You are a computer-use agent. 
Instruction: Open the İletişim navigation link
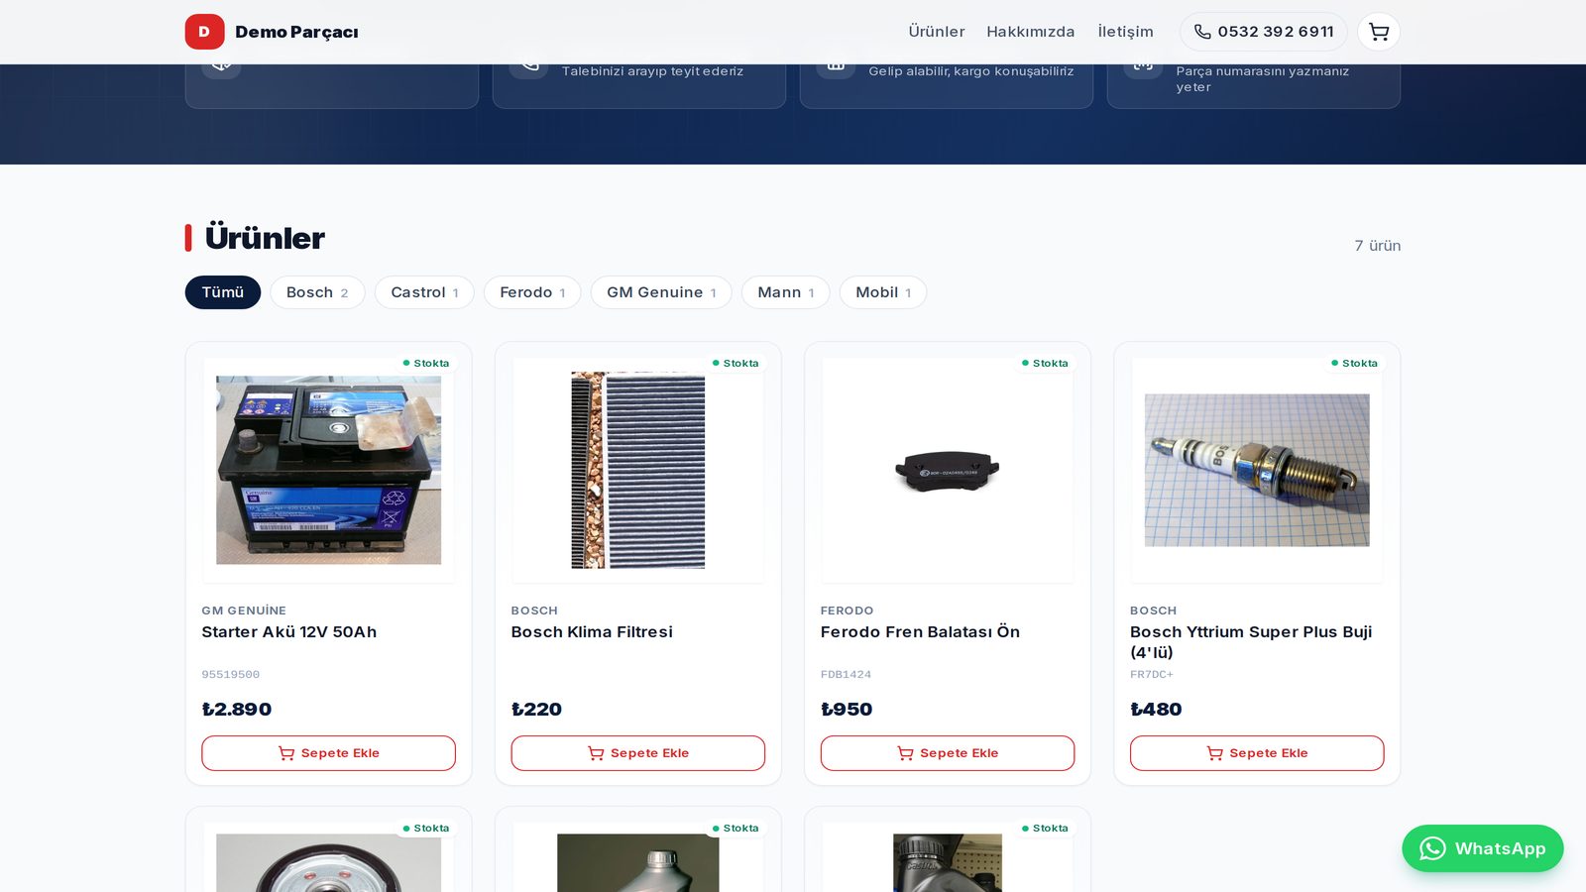(1125, 32)
